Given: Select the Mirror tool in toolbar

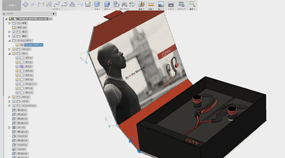Looking at the screenshot, I should pos(49,4).
